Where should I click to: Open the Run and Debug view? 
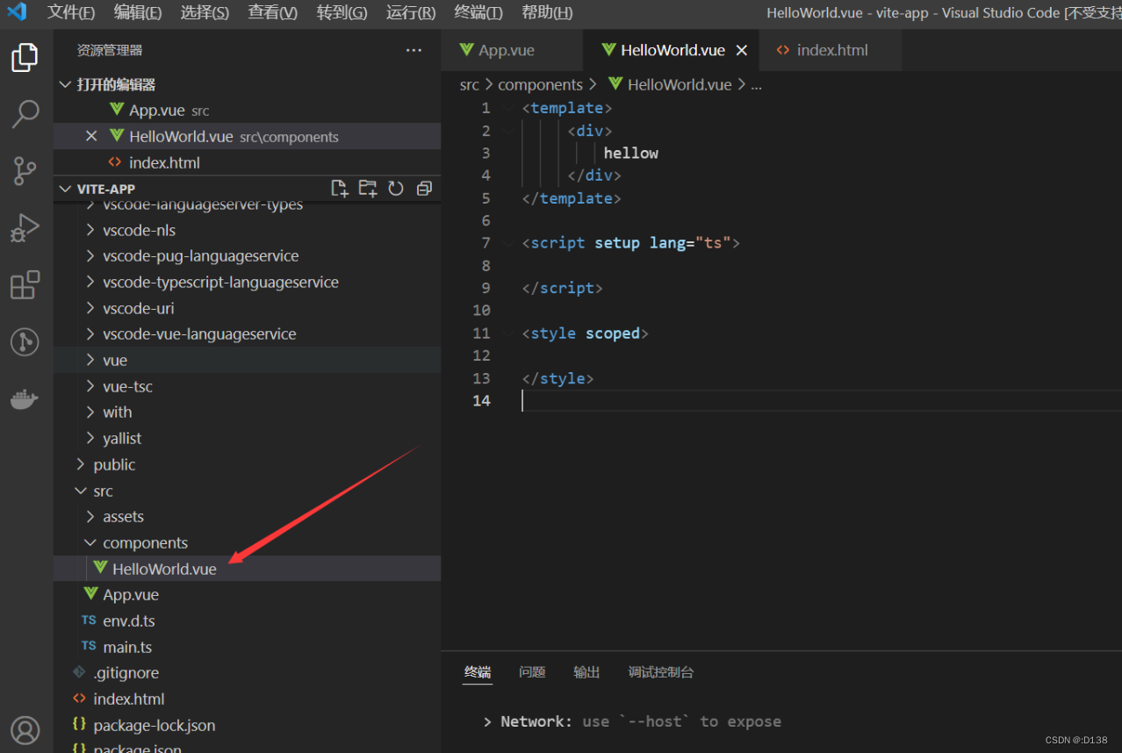(x=25, y=227)
